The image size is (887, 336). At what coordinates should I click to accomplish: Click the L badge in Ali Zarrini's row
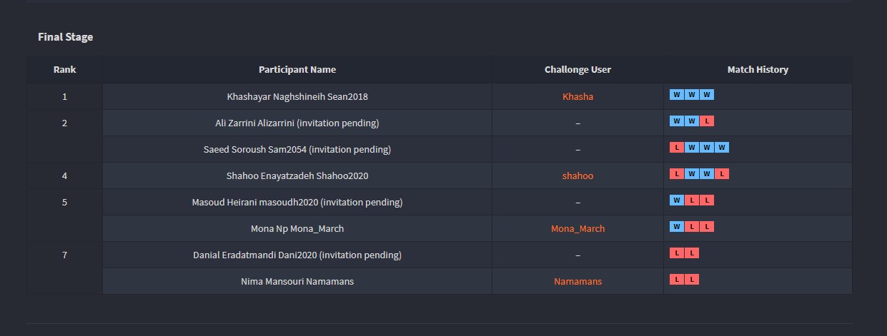click(706, 121)
